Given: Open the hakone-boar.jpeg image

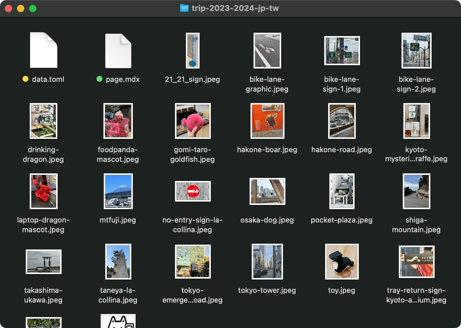Looking at the screenshot, I should pyautogui.click(x=267, y=121).
